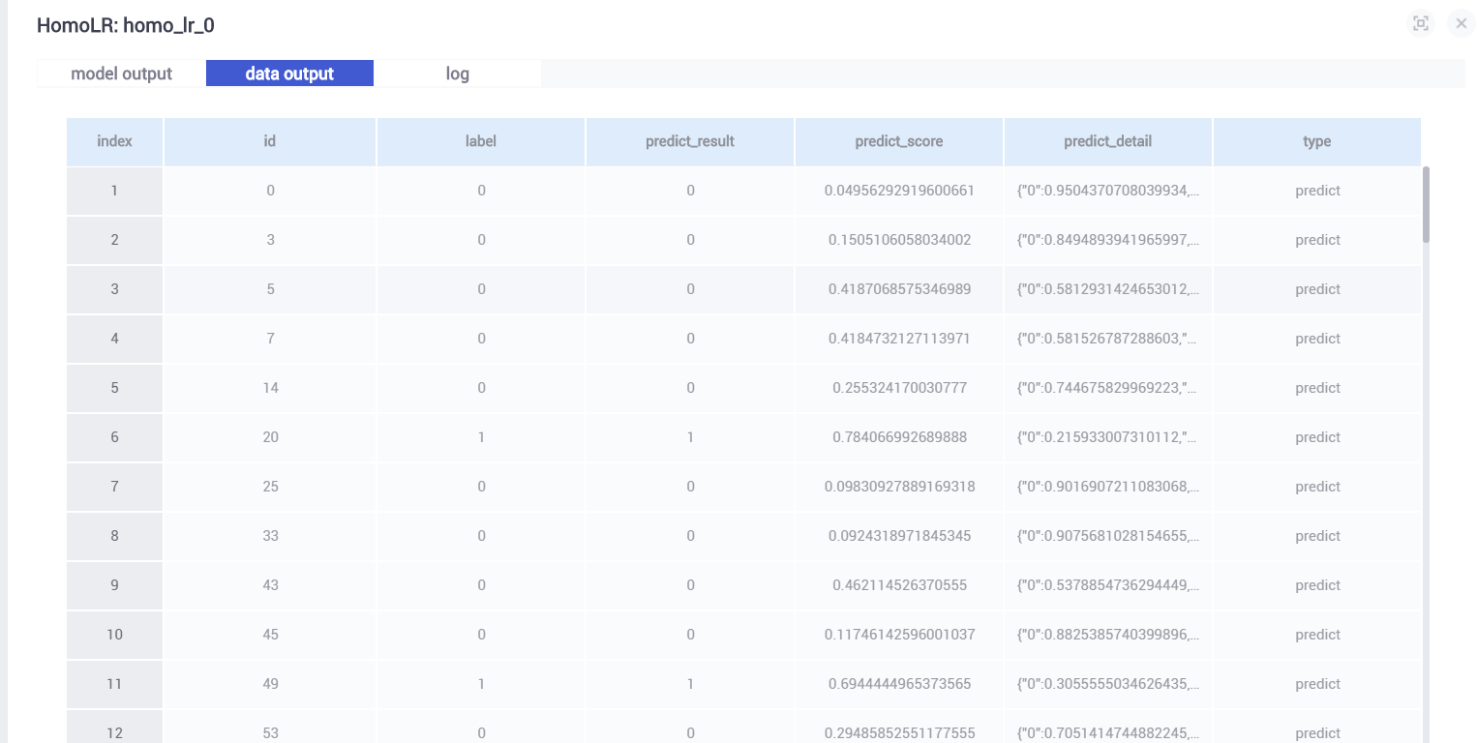Viewport: 1477px width, 743px height.
Task: Select predict_score value 0.4187068575346989
Action: [x=899, y=289]
